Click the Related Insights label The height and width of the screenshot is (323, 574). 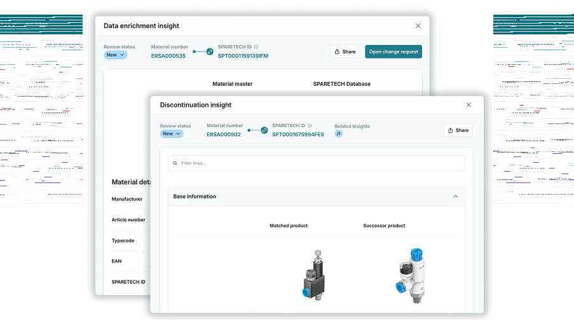coord(352,127)
